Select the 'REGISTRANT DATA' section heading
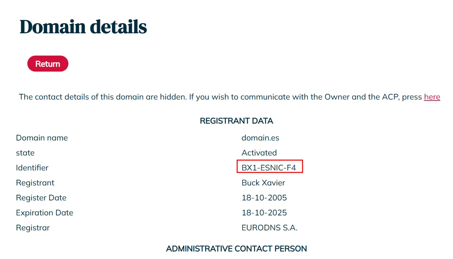453x259 pixels. tap(236, 121)
